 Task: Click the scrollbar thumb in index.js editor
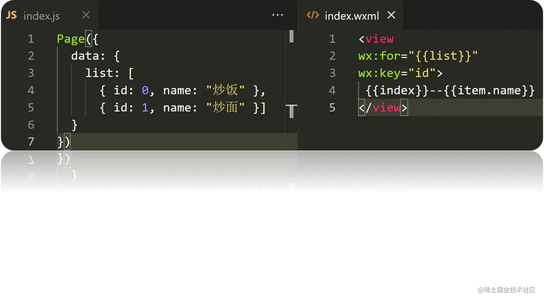click(291, 36)
